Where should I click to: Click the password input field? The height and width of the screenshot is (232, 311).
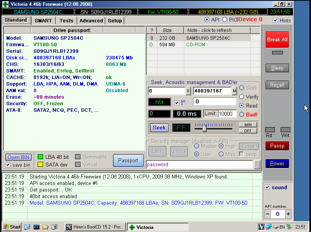(200, 165)
